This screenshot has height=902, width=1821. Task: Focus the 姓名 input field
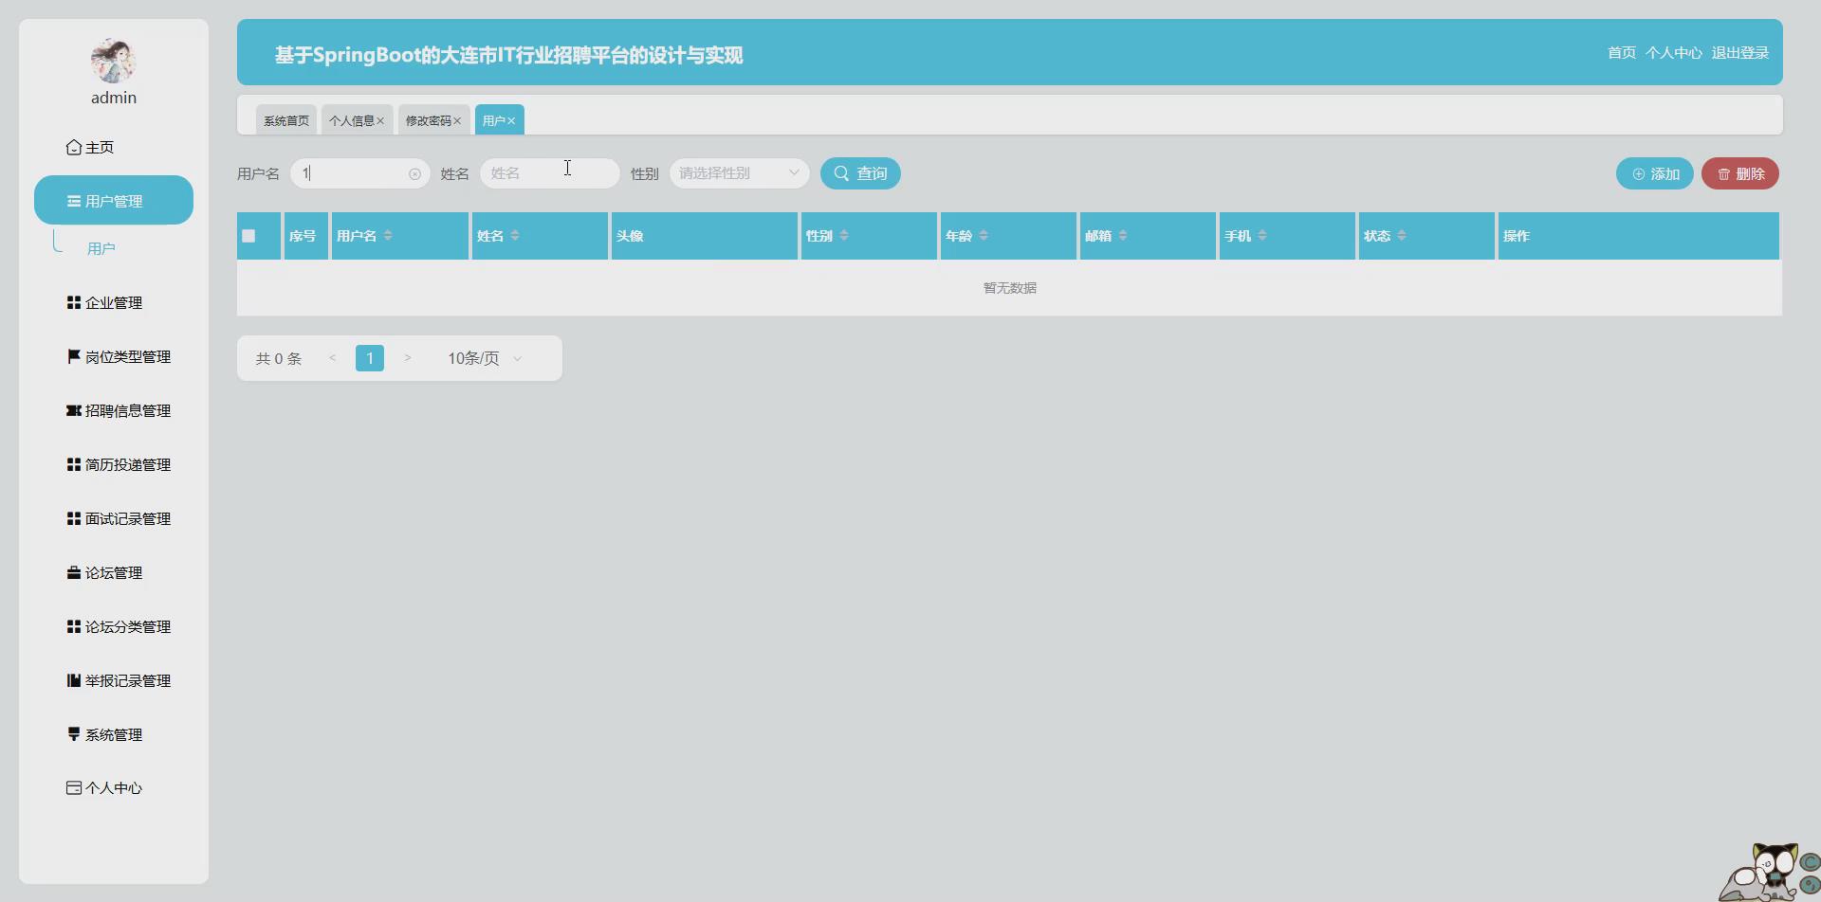pyautogui.click(x=550, y=173)
